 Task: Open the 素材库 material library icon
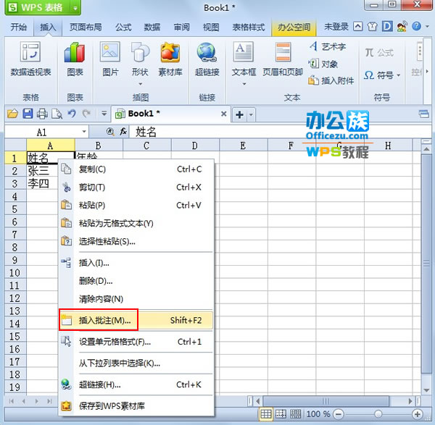coord(170,59)
